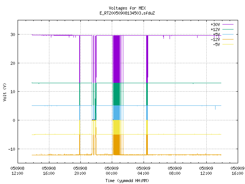
Task: Click the x-axis label 'Time (yymmdd HH:MM)'
Action: click(127, 181)
